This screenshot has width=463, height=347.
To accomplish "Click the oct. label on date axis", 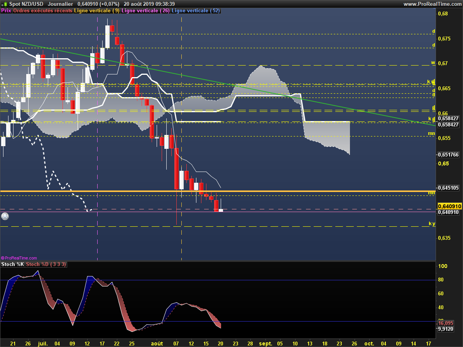I will (369, 343).
